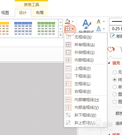Open the shading dropdown arrow
This screenshot has width=122, height=135.
[73, 21]
